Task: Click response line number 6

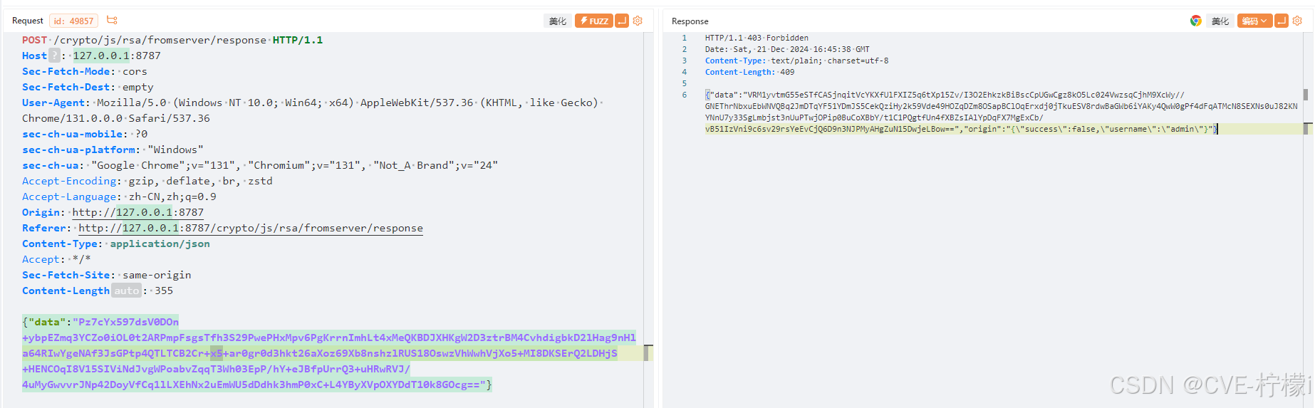Action: pos(685,95)
